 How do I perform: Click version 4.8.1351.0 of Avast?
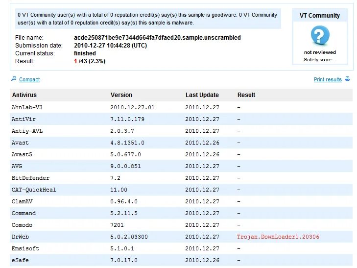pyautogui.click(x=127, y=143)
